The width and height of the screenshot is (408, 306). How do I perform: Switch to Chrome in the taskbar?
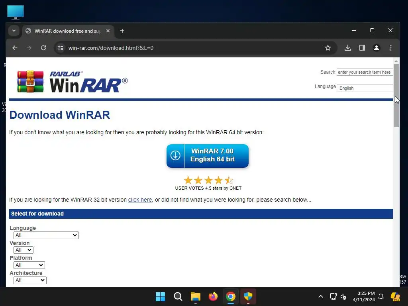click(231, 296)
